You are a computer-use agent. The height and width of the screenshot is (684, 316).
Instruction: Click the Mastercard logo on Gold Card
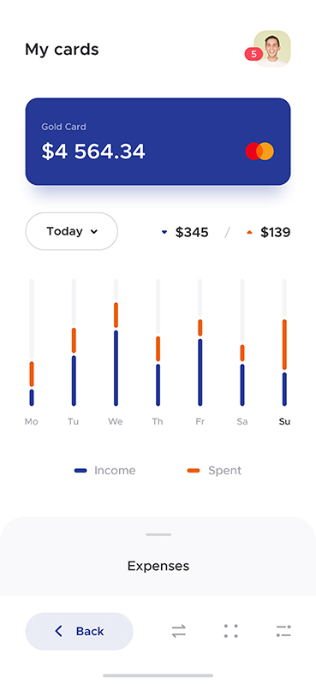259,151
